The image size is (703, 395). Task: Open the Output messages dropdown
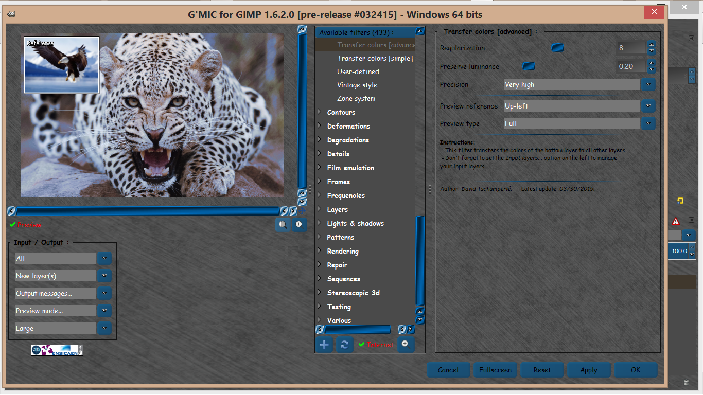104,294
